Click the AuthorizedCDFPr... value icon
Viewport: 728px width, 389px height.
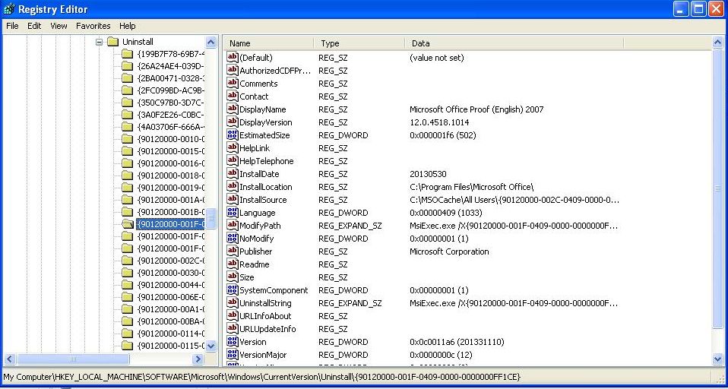click(232, 71)
